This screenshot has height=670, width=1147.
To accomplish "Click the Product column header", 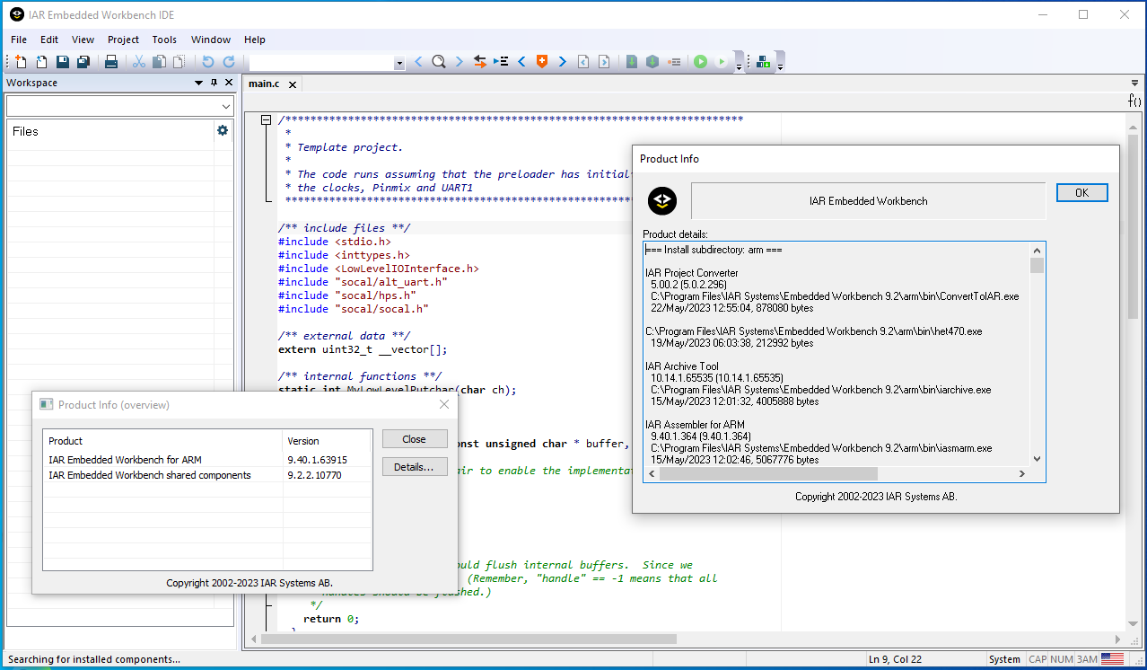I will [x=163, y=441].
